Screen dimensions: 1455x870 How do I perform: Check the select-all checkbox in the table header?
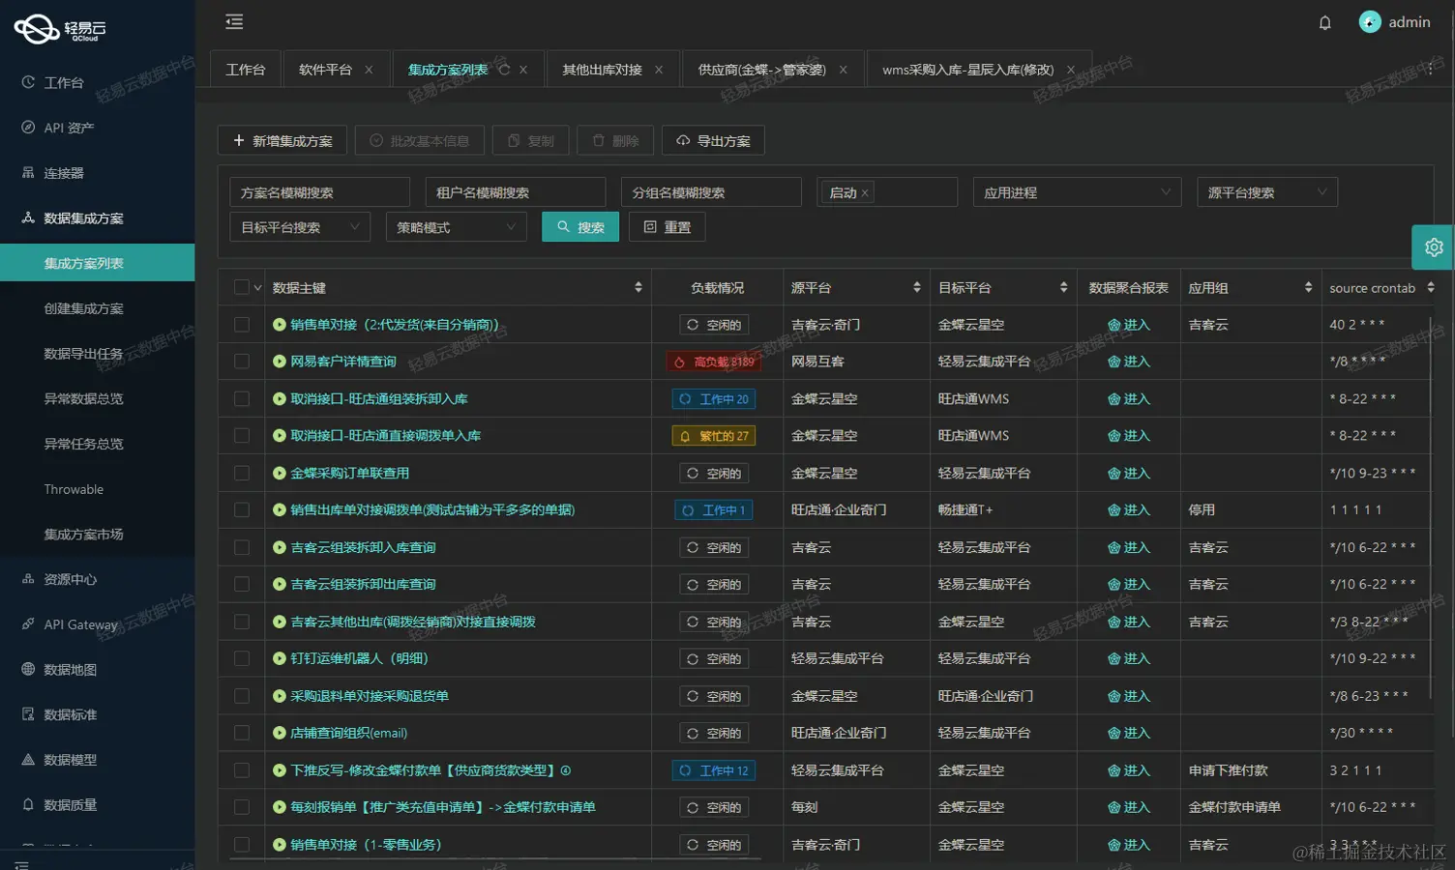point(242,287)
